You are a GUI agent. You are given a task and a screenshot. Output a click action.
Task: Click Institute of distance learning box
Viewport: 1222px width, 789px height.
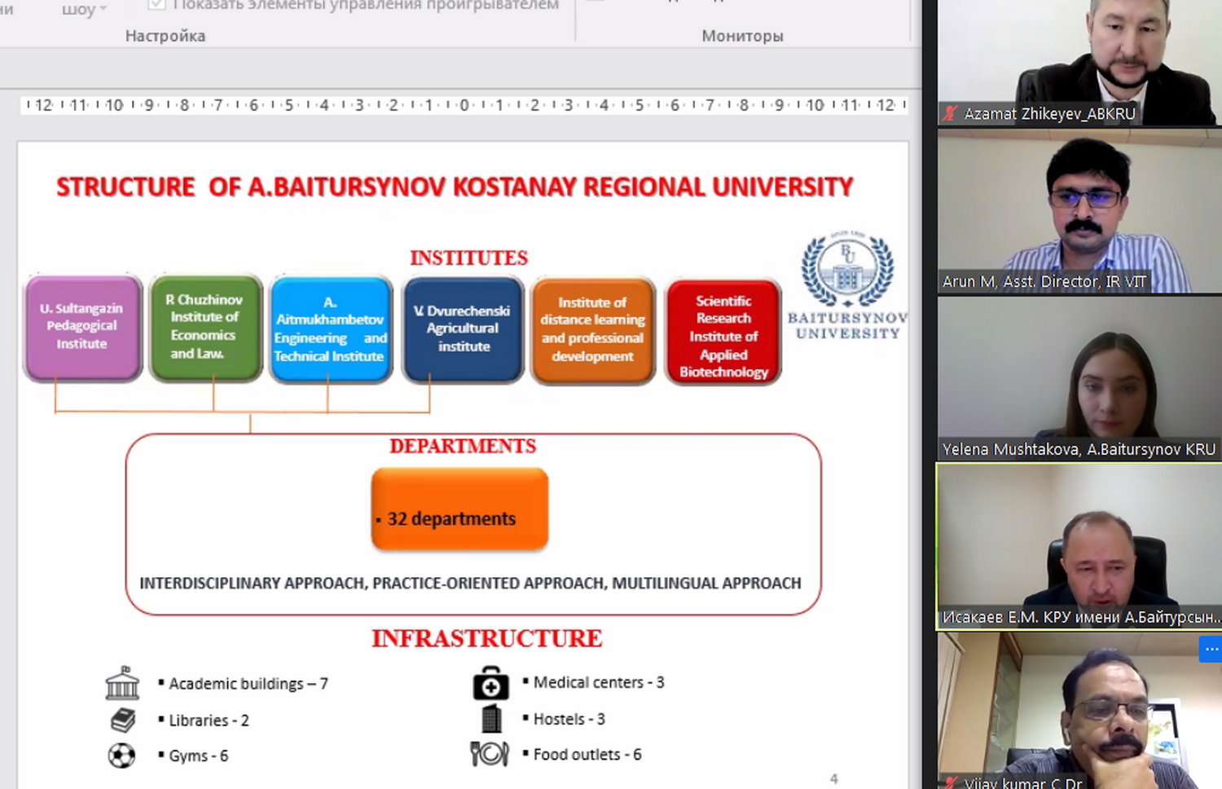pos(593,330)
